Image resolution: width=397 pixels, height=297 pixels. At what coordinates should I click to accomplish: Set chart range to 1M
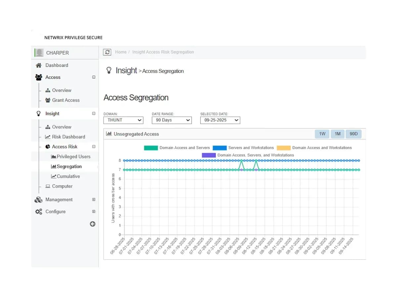[x=337, y=134]
